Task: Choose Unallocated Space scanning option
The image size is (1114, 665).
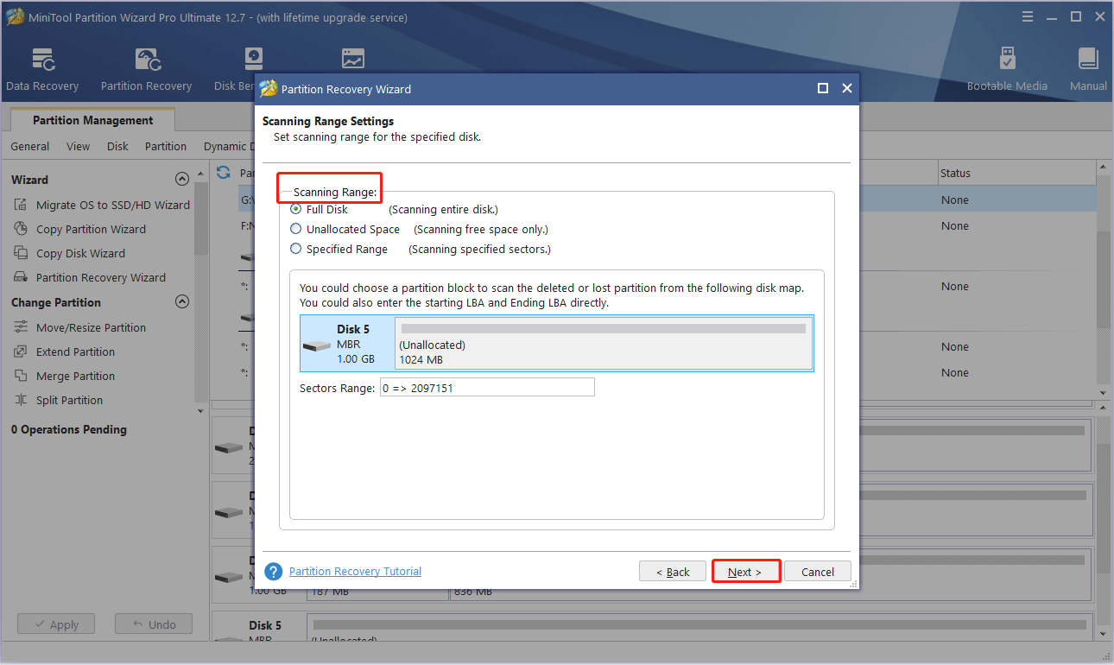Action: pos(296,229)
